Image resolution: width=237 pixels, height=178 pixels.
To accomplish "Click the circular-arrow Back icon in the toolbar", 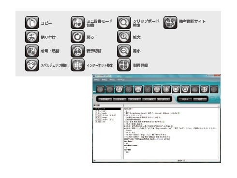I will 148,89.
